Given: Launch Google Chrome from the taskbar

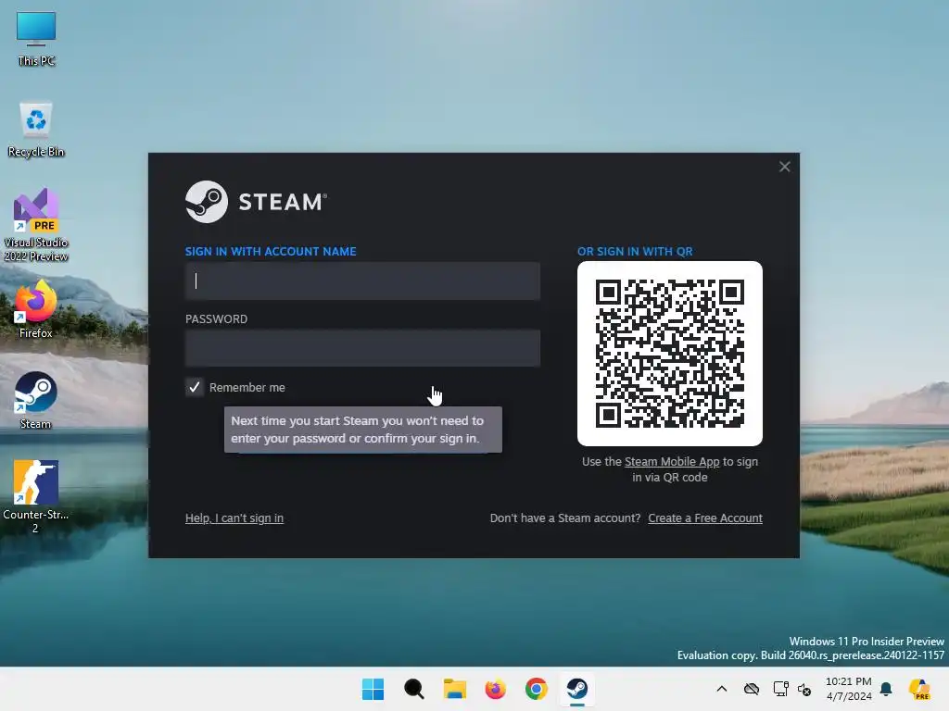Looking at the screenshot, I should [x=537, y=689].
